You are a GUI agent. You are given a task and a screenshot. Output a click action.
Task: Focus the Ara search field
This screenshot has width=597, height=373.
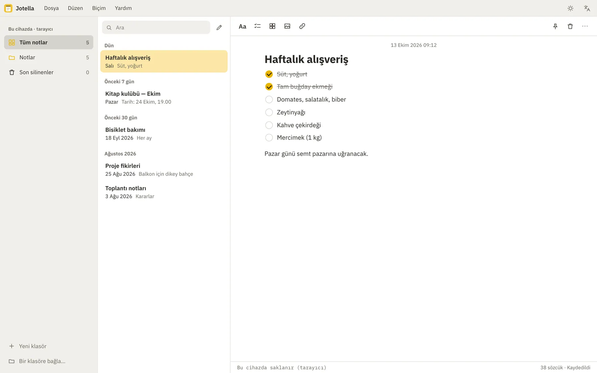coord(156,28)
